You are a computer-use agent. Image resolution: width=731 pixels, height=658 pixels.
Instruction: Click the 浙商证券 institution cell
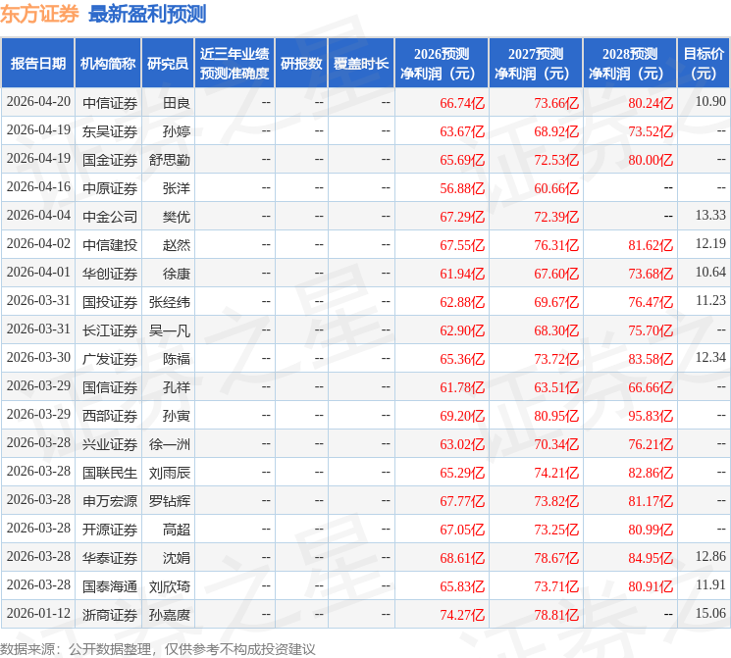coord(110,615)
